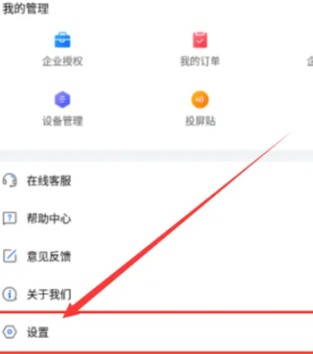Open the 帮助中心 menu entry
This screenshot has width=313, height=354.
coord(156,218)
